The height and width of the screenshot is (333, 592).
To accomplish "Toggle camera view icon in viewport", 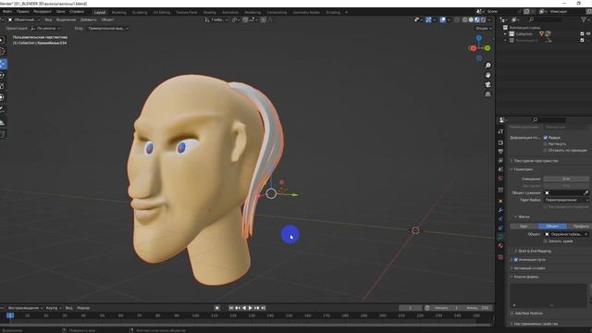I will 487,84.
